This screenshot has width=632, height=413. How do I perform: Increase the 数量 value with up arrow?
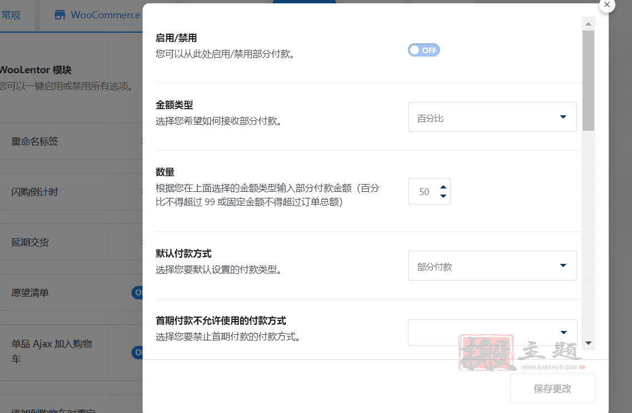tap(443, 187)
